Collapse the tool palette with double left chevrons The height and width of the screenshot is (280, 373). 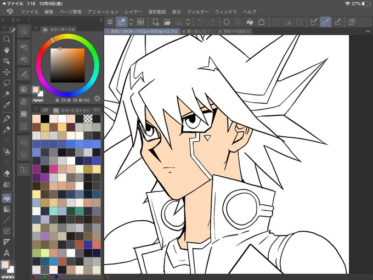coord(2,20)
